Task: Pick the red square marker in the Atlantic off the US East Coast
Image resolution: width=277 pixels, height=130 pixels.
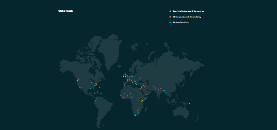Action: click(100, 87)
